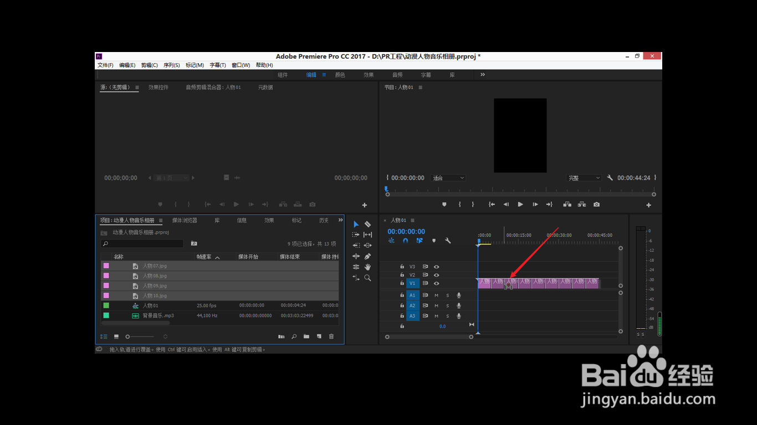Click Automate to Sequence icon
The width and height of the screenshot is (757, 425).
point(282,336)
